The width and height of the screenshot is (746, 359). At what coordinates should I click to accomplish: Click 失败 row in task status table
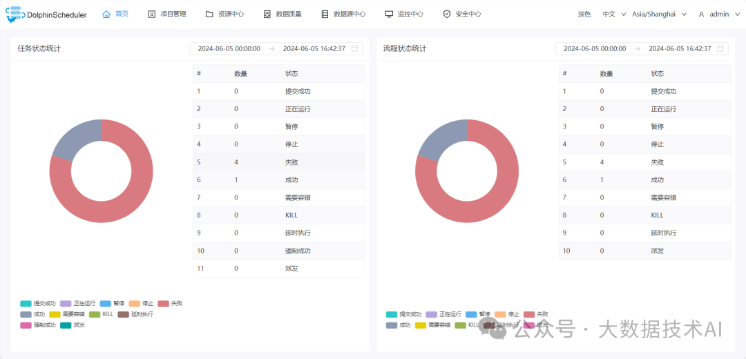pos(279,162)
